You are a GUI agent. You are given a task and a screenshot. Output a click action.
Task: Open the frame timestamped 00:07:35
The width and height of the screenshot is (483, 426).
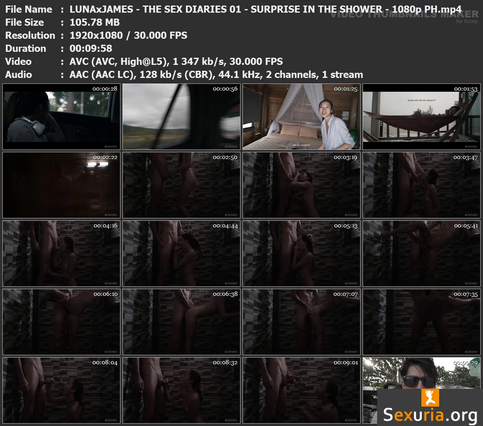pos(421,322)
